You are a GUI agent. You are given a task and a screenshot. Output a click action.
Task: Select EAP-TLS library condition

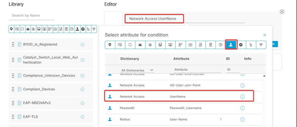coord(51,117)
